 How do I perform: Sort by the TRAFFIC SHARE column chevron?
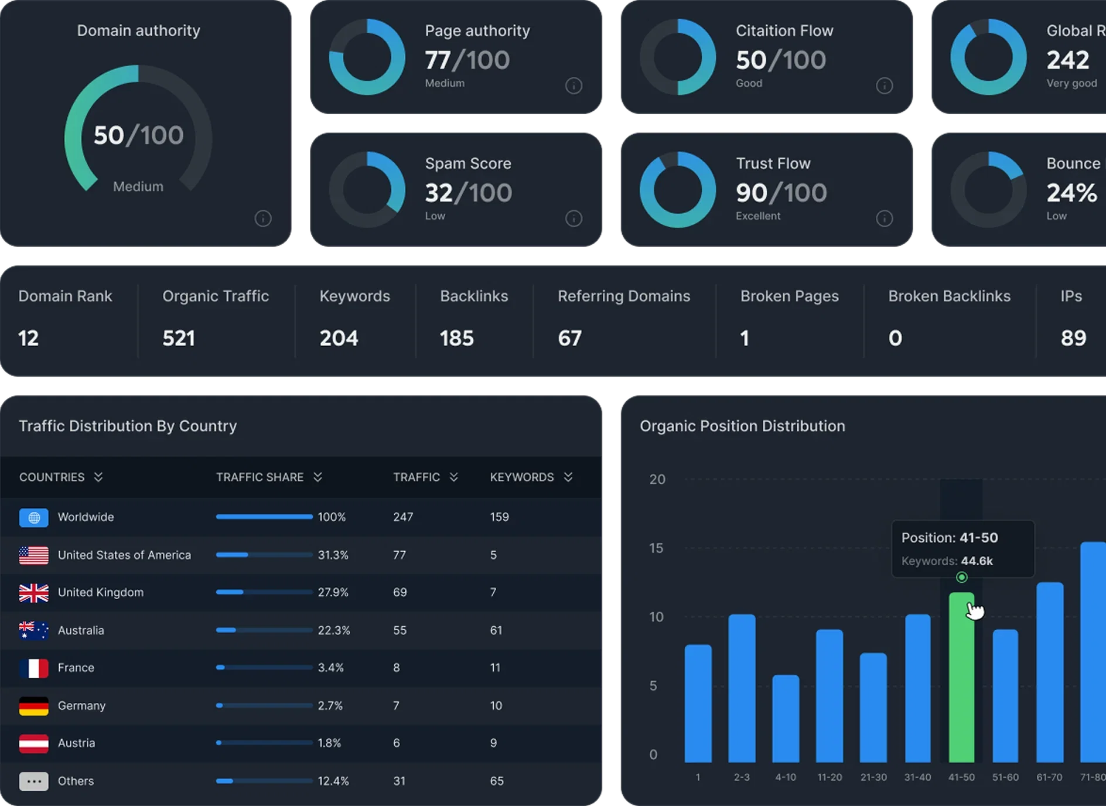pyautogui.click(x=318, y=477)
